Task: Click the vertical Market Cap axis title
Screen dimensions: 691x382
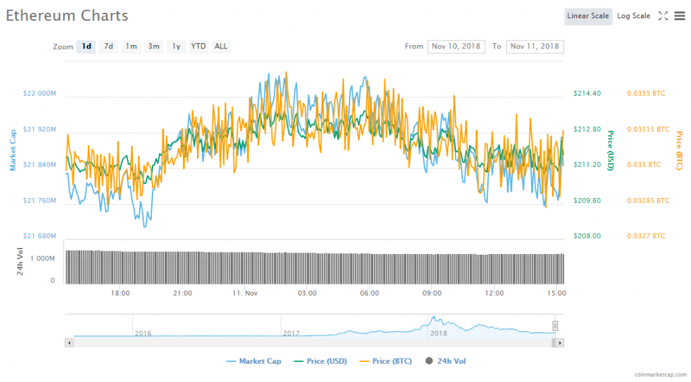Action: point(13,150)
